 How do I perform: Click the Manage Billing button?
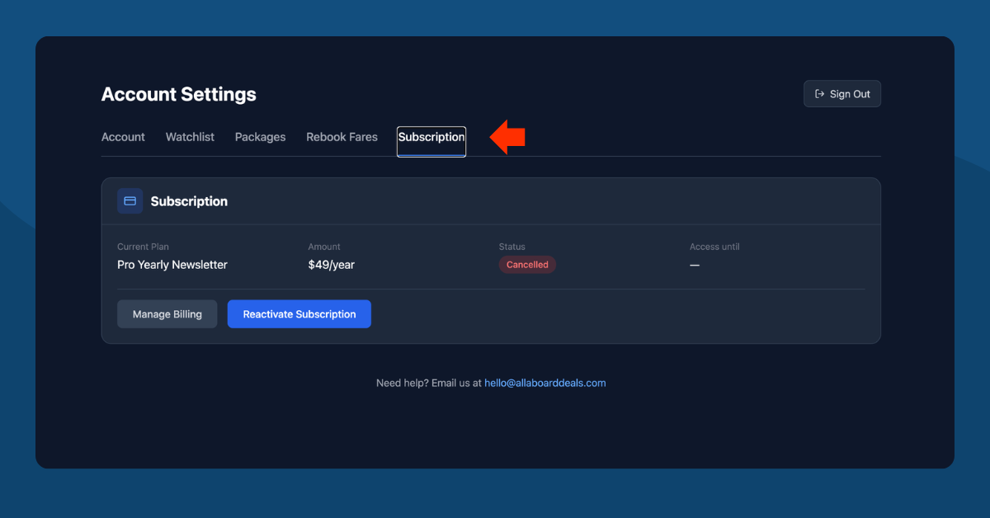(167, 313)
